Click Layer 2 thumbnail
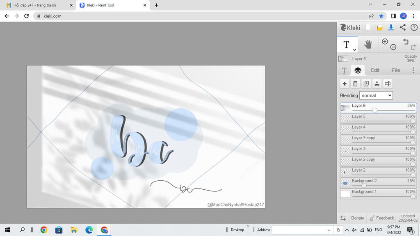Screen dimensions: 420x236 pos(345,172)
